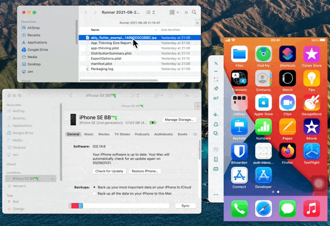Open the list view options dropdown in Runner window

(151, 12)
